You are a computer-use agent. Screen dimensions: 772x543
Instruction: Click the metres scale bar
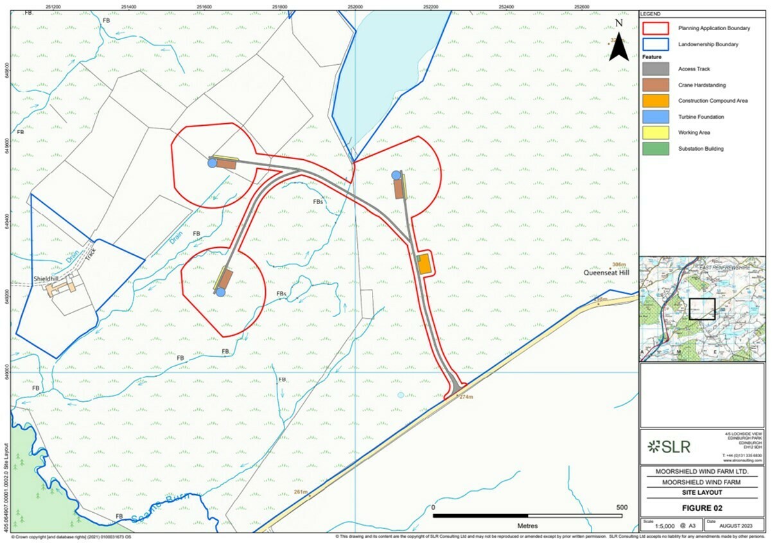528,515
